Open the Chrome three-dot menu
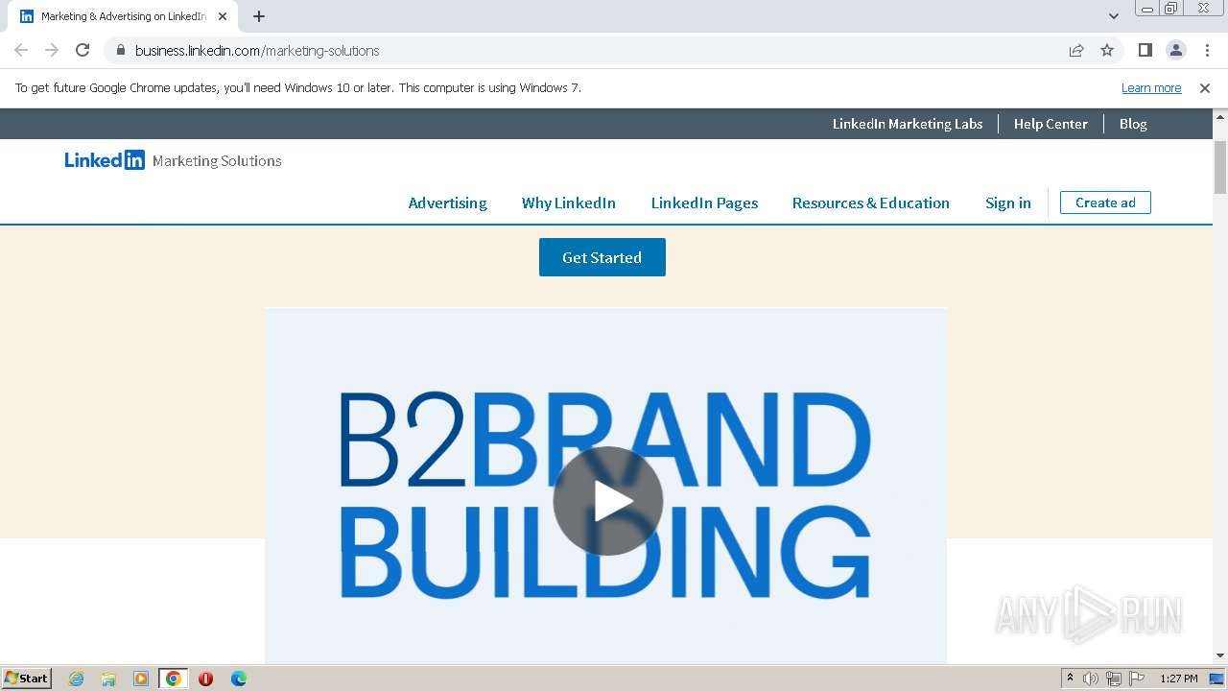The height and width of the screenshot is (691, 1228). [x=1206, y=50]
